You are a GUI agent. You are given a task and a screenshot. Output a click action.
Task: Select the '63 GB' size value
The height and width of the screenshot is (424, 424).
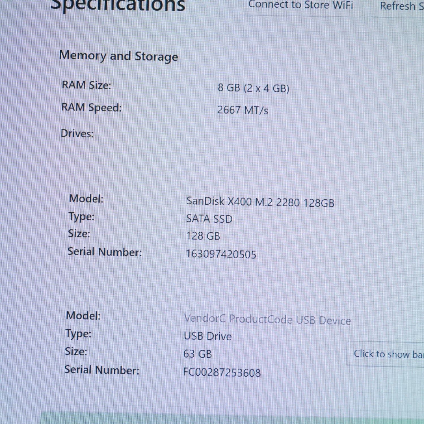point(197,354)
